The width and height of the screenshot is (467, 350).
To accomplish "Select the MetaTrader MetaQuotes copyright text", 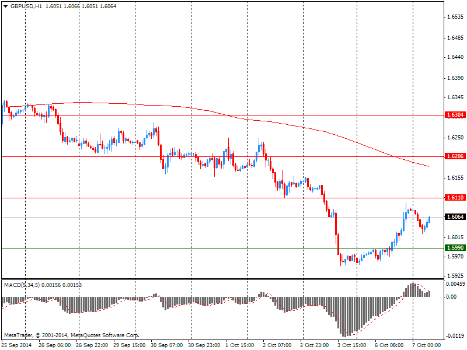I will click(72, 335).
